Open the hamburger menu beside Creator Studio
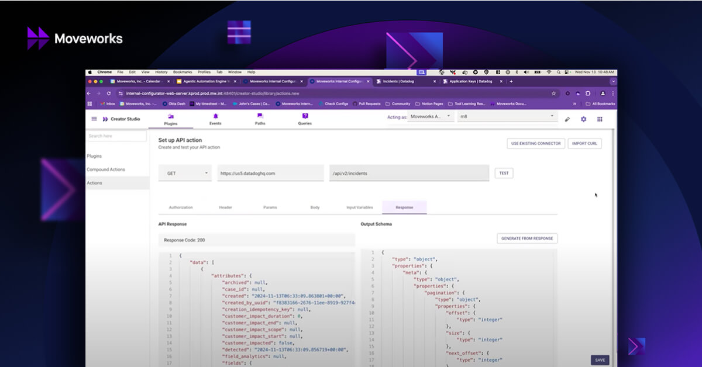 (x=94, y=119)
